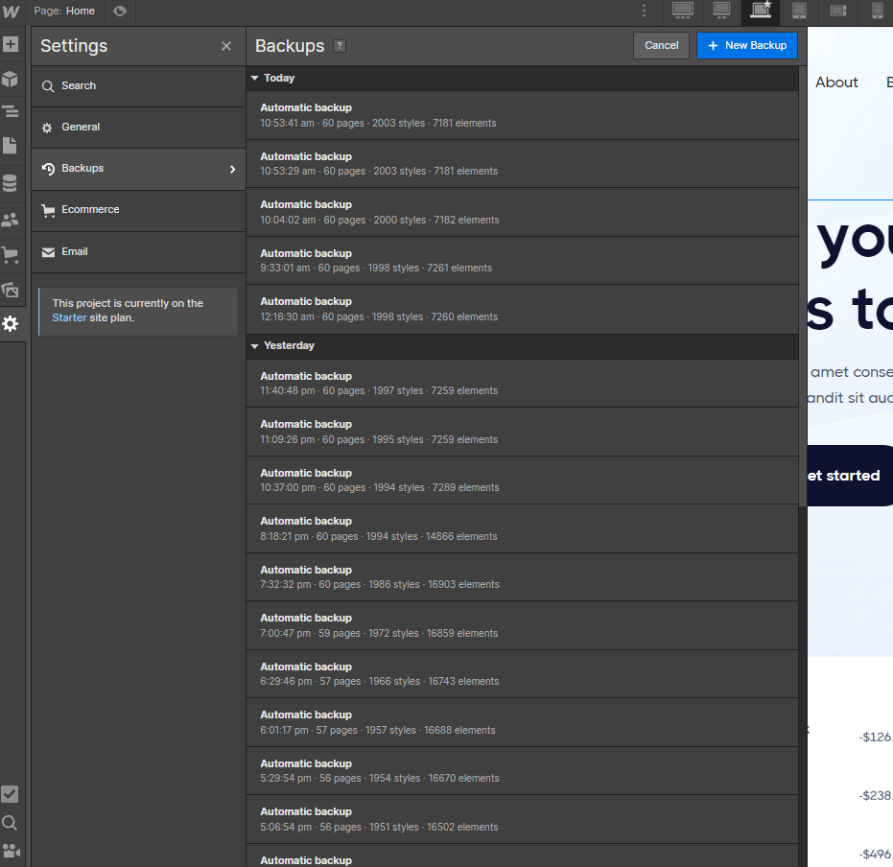Open the Audit panel checkmark icon
The image size is (893, 867).
(12, 794)
